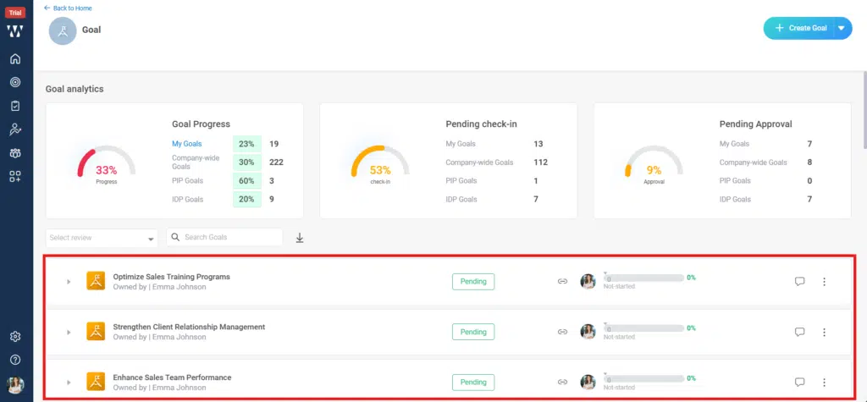
Task: Click the 33% Progress gauge
Action: tap(106, 164)
